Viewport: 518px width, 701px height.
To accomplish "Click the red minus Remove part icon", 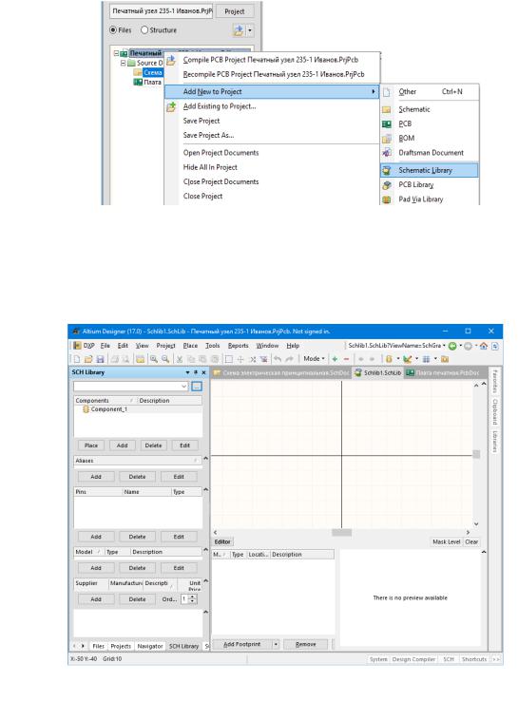I will (x=346, y=359).
